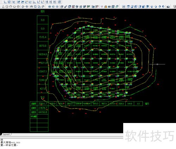Choose the View UCS icon
The width and height of the screenshot is (176, 149).
[x=30, y=2]
